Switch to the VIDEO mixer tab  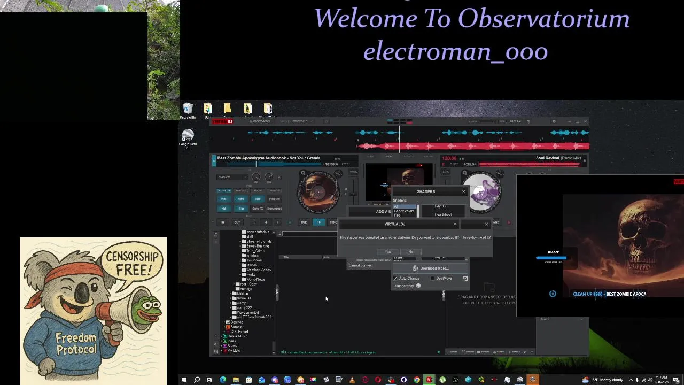tap(390, 156)
